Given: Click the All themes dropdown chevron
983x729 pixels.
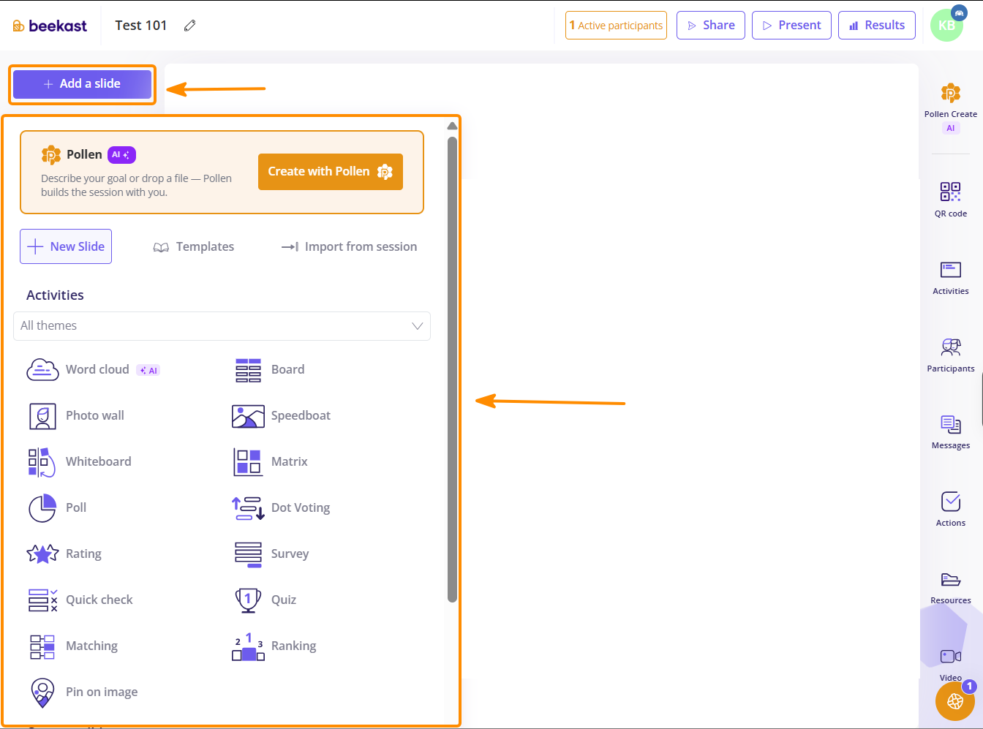Looking at the screenshot, I should point(418,326).
